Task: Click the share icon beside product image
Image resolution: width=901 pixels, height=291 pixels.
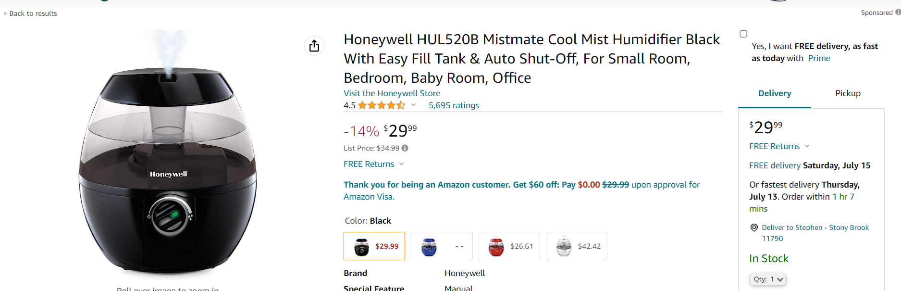Action: (314, 46)
